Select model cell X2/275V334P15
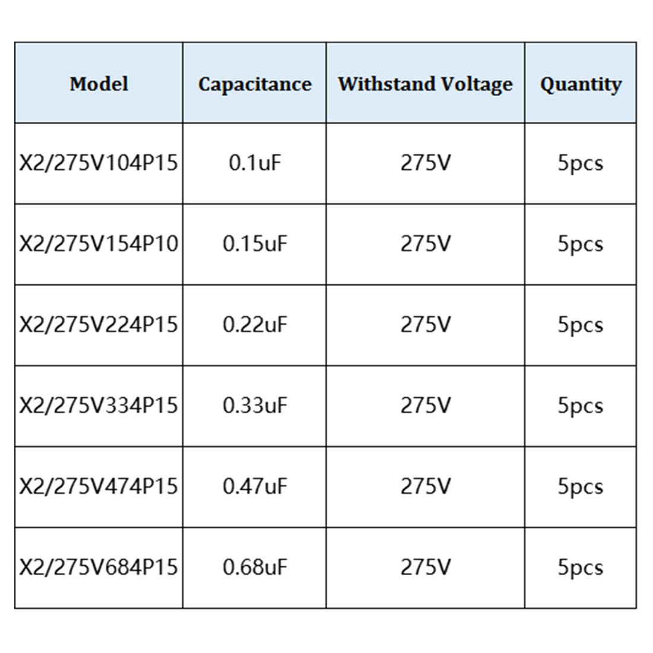653x653 pixels. click(x=99, y=405)
